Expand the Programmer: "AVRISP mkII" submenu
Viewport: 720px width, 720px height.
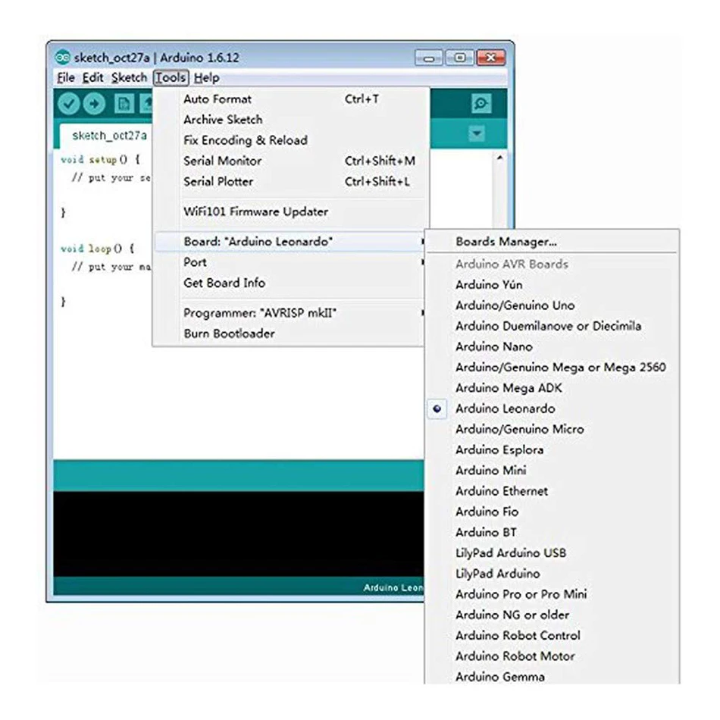(x=290, y=313)
